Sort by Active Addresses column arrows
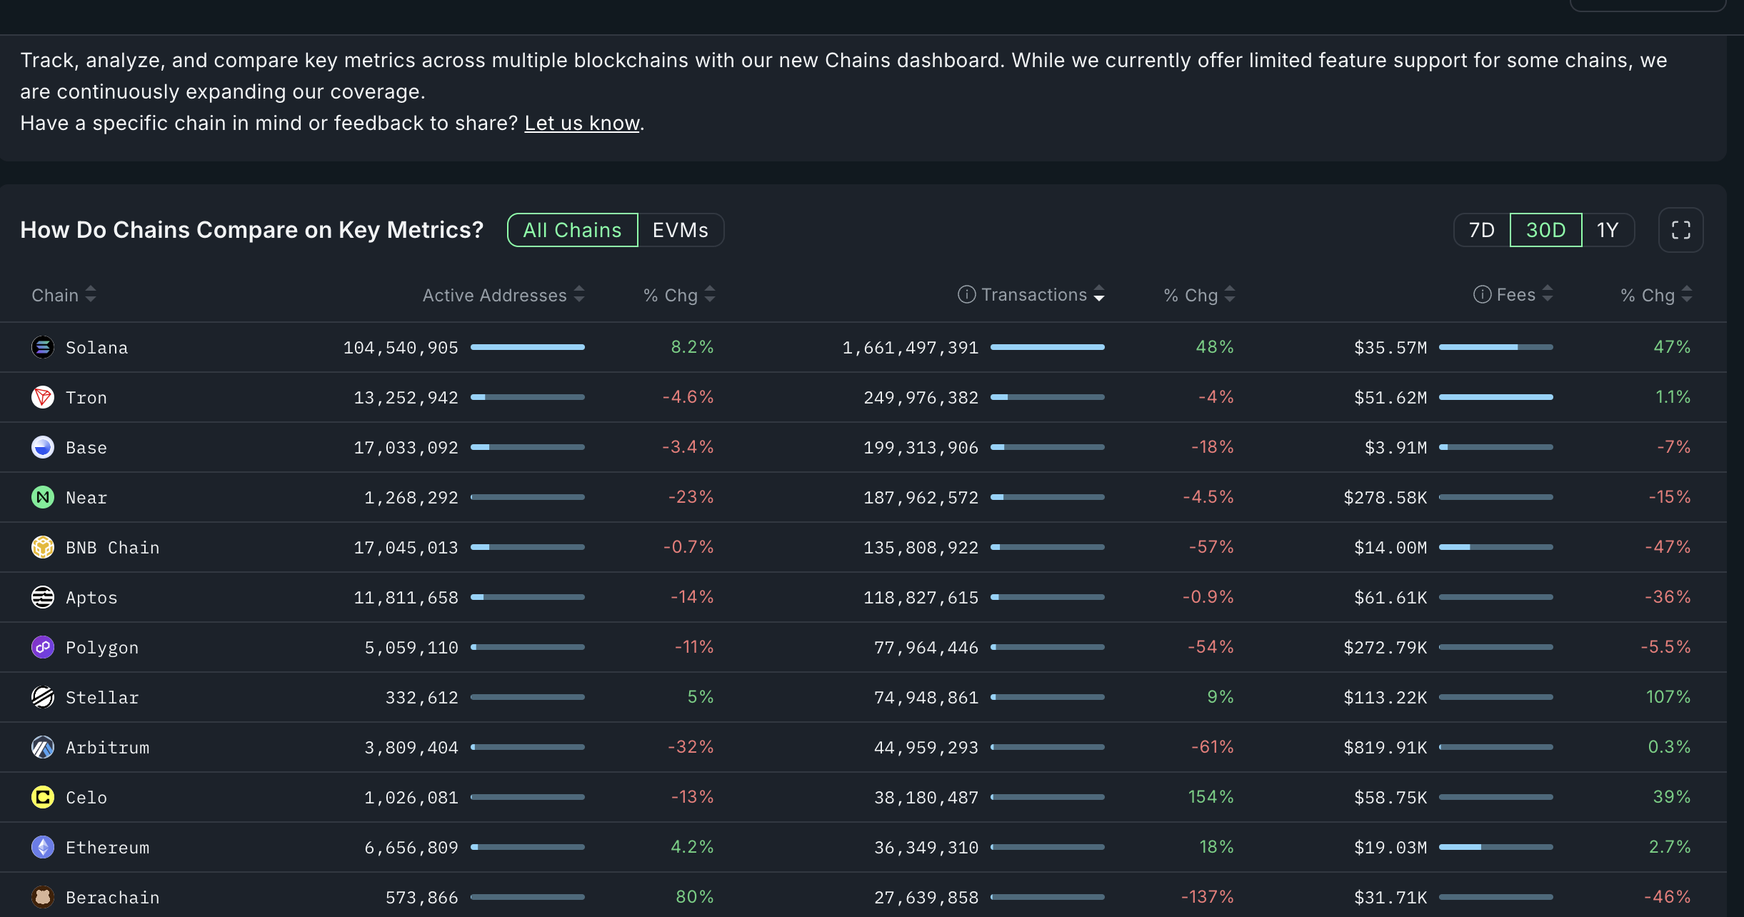This screenshot has width=1744, height=917. [x=579, y=294]
